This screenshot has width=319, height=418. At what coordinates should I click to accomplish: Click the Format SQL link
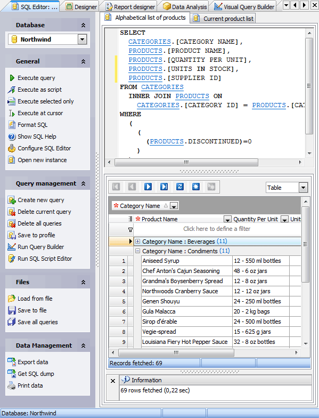[x=32, y=125]
